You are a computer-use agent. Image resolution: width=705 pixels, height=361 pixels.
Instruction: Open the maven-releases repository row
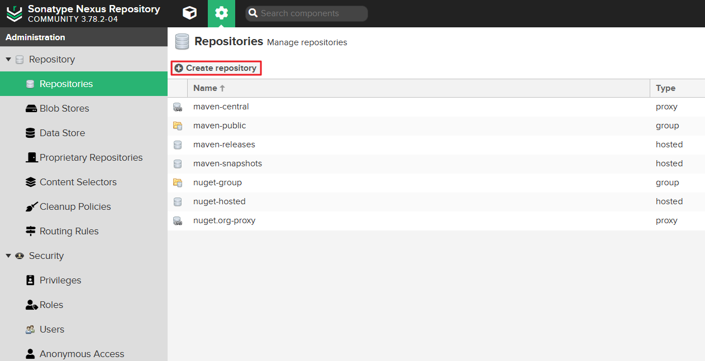(x=436, y=145)
